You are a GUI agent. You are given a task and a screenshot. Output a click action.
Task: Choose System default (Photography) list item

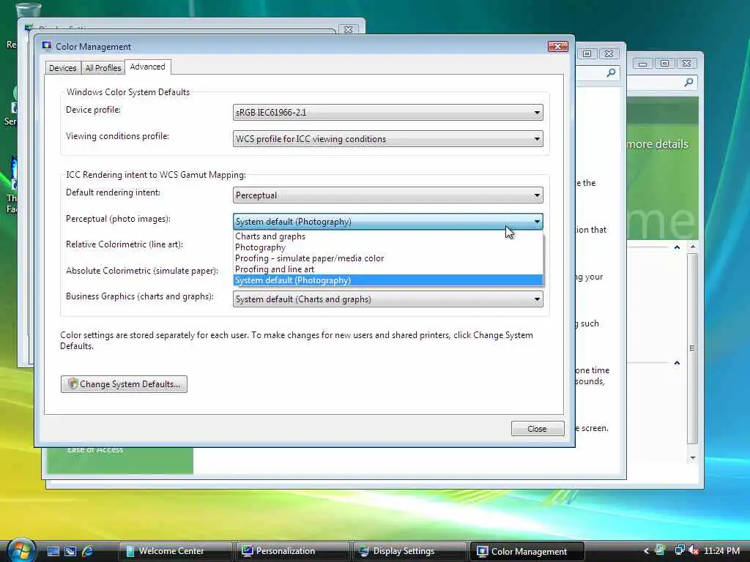[388, 280]
